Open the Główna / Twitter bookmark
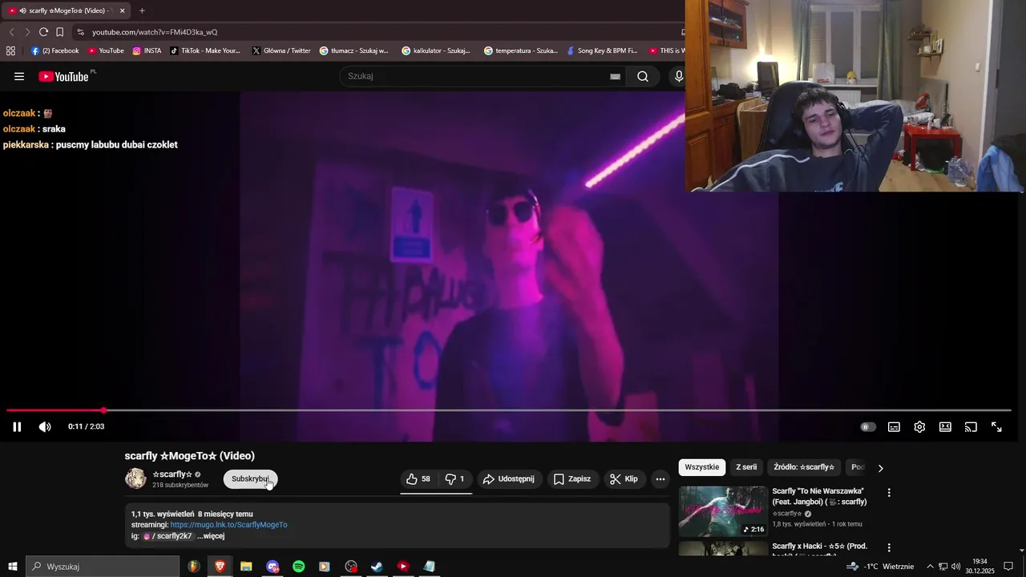Screen dimensions: 1026x577 281,50
